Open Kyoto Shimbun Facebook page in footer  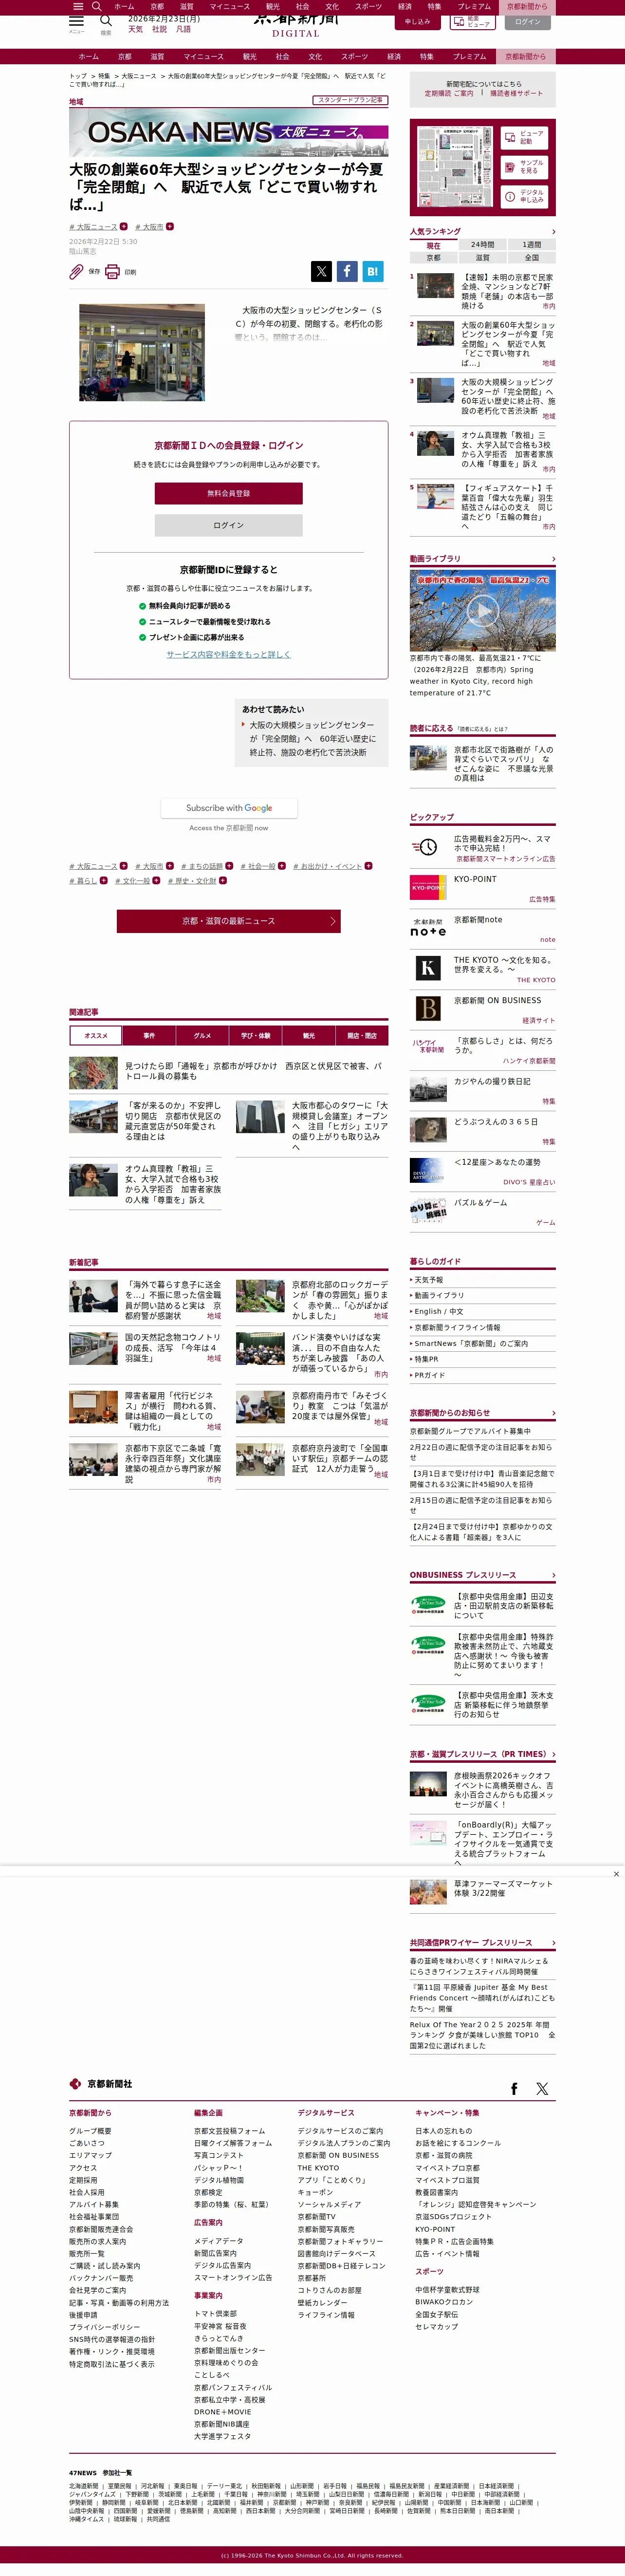(514, 2089)
